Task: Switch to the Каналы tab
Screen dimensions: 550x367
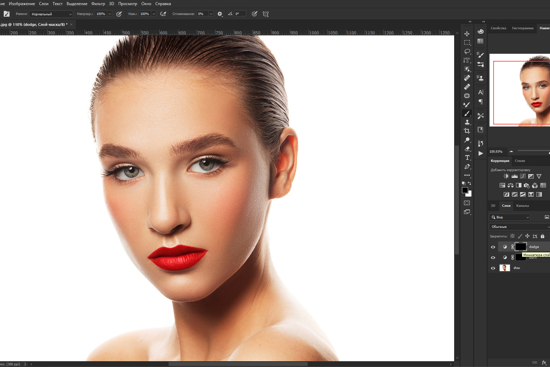Action: coord(522,205)
